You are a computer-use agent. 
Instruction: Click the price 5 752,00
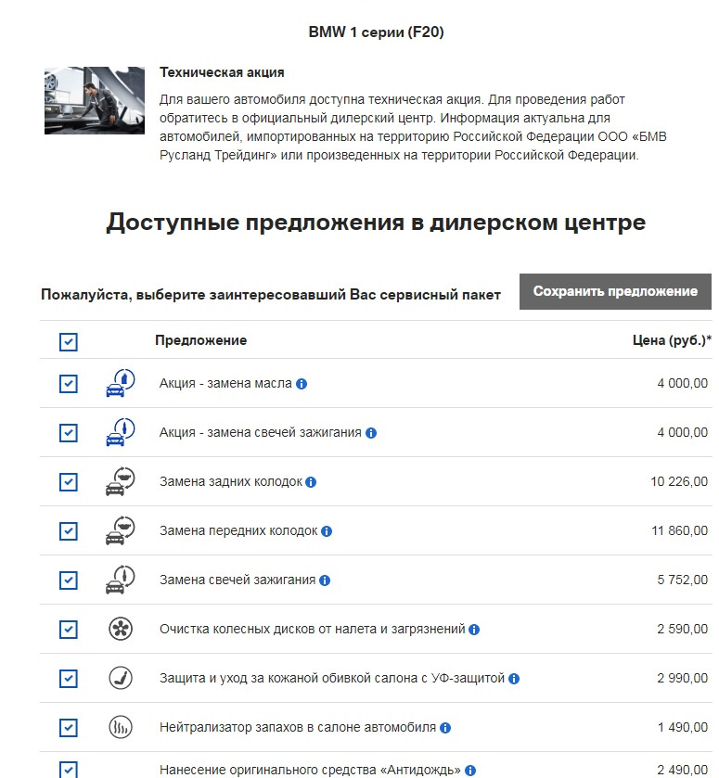[682, 580]
